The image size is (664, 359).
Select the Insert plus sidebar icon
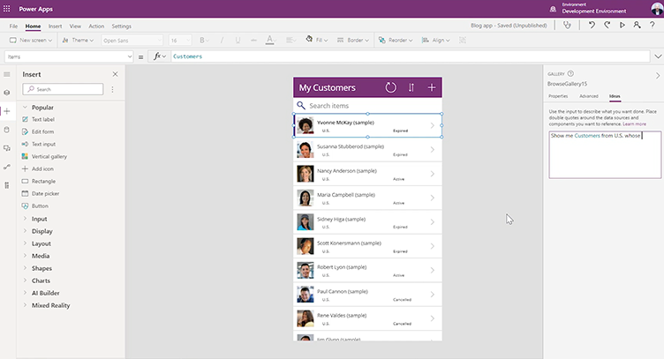[7, 111]
